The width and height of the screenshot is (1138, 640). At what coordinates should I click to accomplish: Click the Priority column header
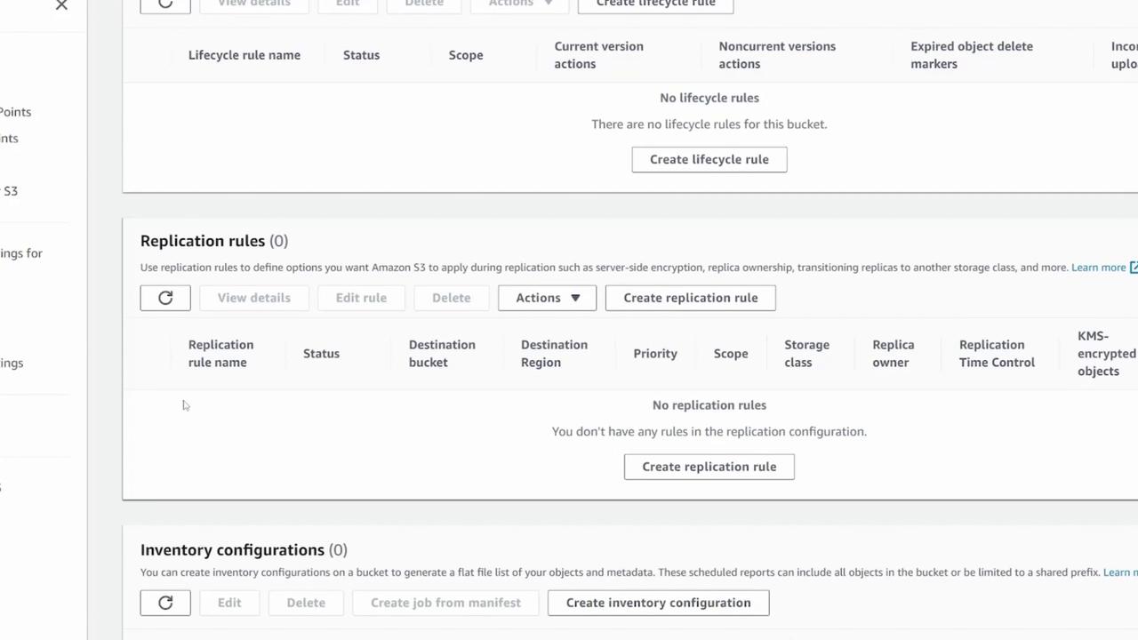click(655, 354)
